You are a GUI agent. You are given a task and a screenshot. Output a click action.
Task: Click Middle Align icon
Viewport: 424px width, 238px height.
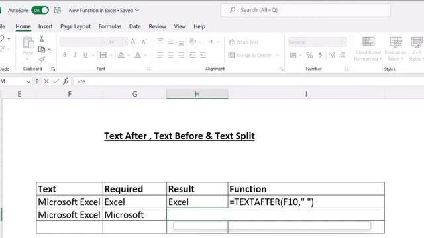[x=171, y=42]
